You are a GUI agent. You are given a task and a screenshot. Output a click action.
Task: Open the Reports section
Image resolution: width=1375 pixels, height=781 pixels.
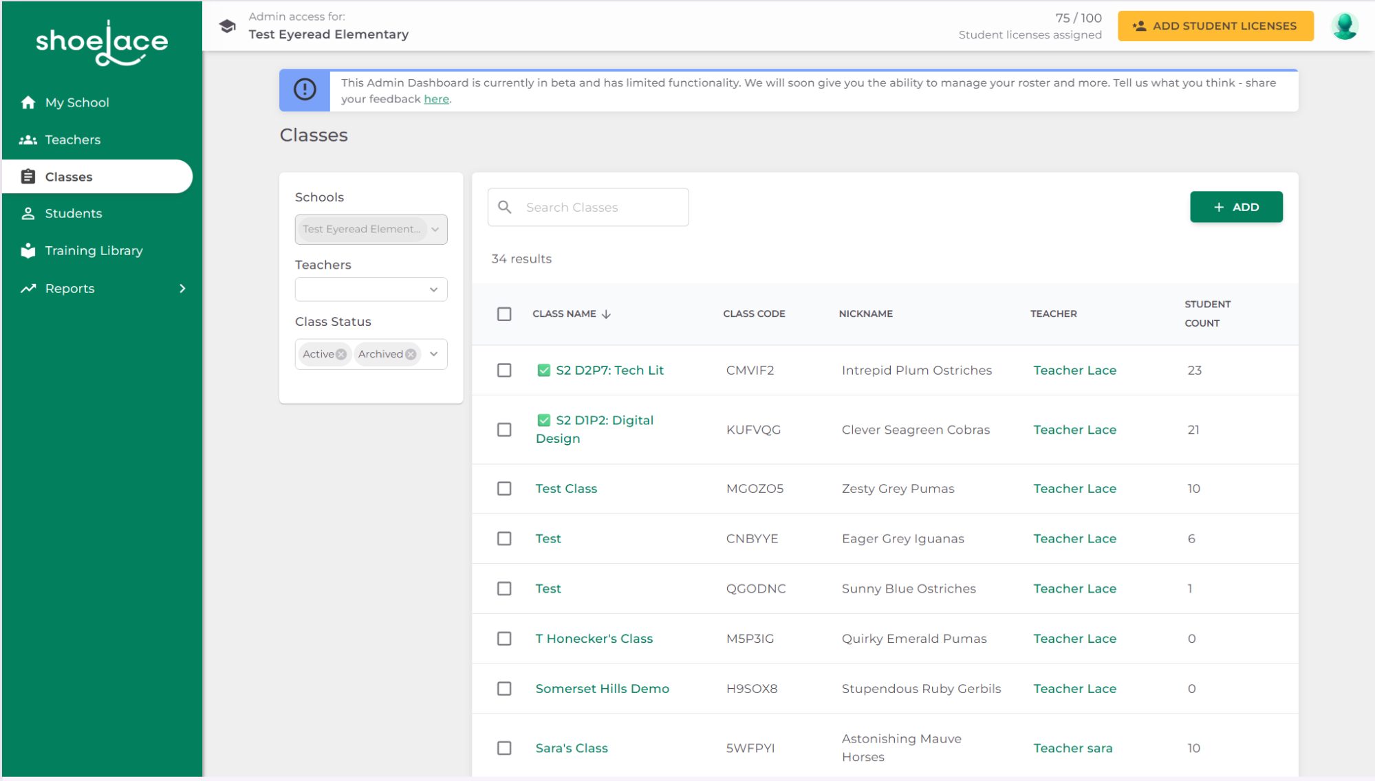point(69,288)
